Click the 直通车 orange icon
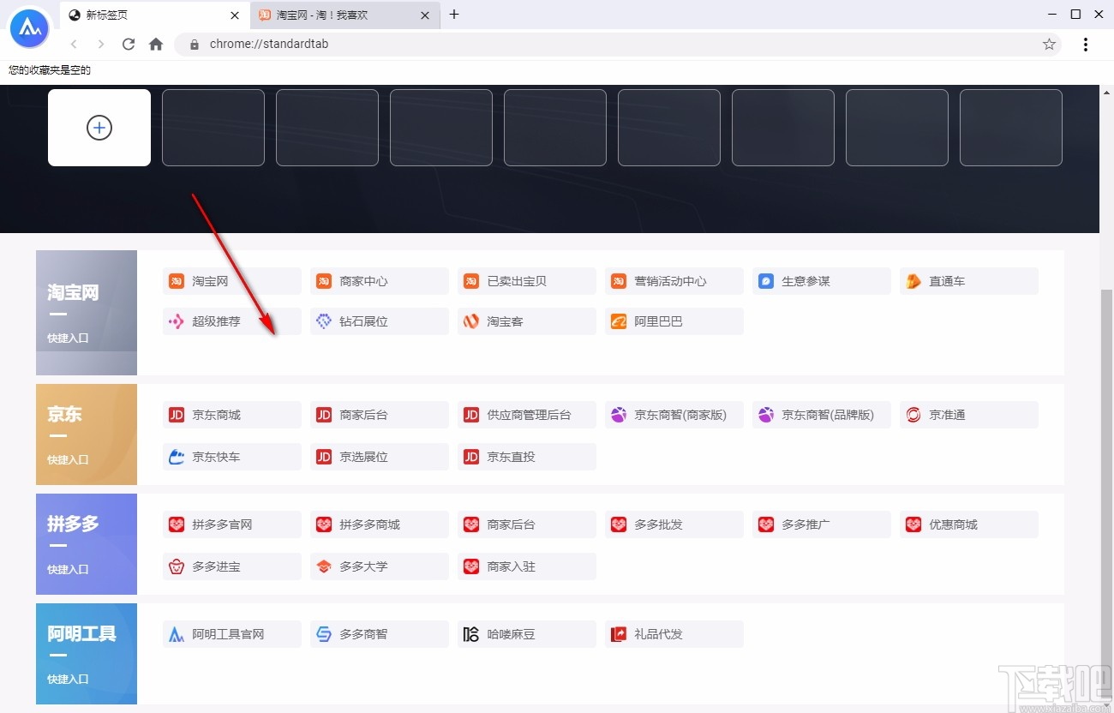1114x713 pixels. (913, 281)
